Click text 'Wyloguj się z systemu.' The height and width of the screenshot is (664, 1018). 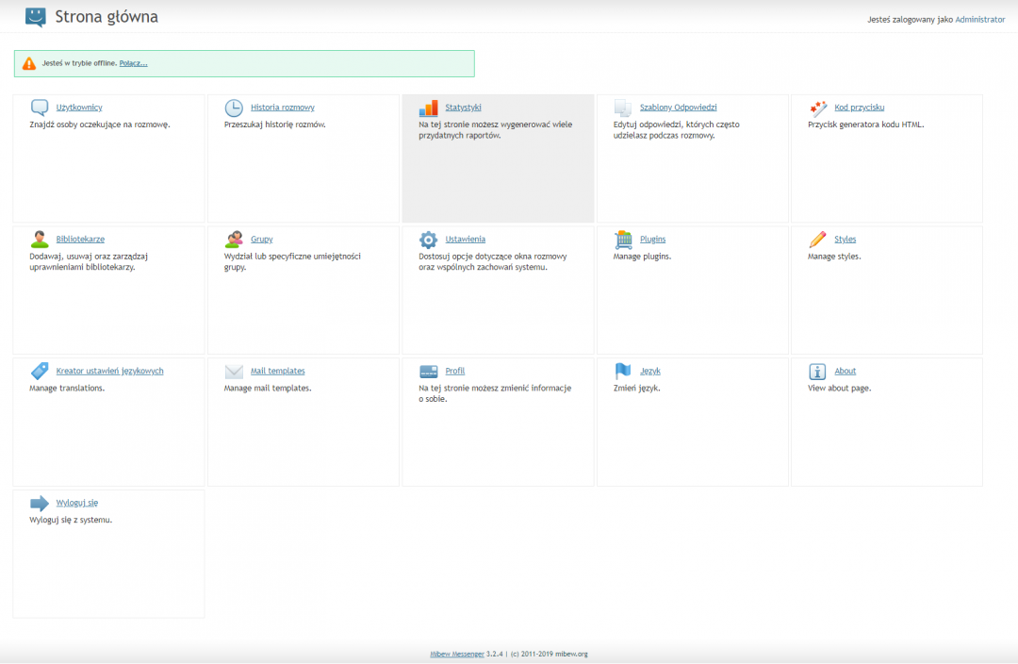(70, 521)
